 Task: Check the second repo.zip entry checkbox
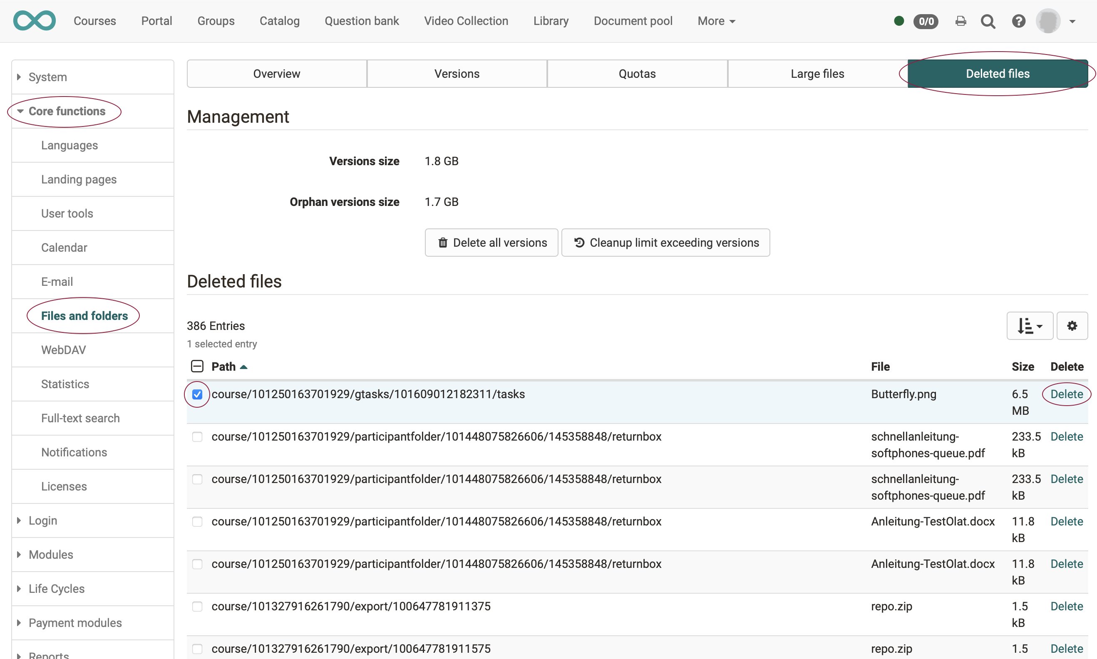pyautogui.click(x=196, y=649)
